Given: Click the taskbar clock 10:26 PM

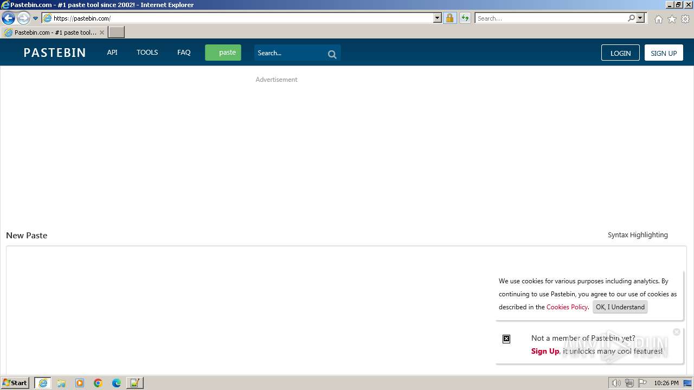Looking at the screenshot, I should (x=666, y=383).
